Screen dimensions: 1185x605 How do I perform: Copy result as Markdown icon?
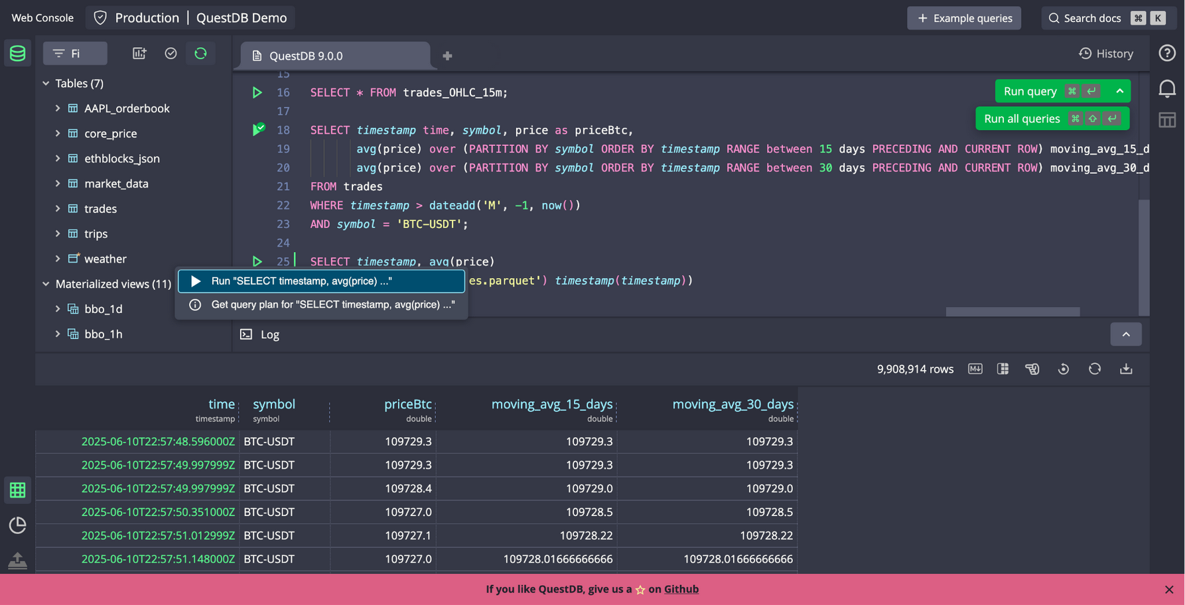975,369
